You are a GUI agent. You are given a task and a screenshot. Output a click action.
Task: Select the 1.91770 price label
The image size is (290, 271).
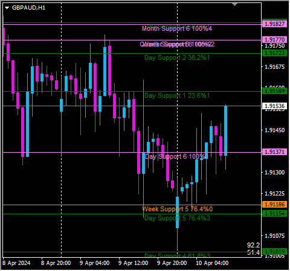point(275,40)
